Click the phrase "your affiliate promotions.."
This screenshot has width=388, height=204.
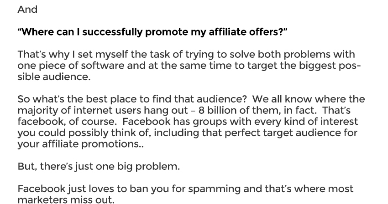80,144
